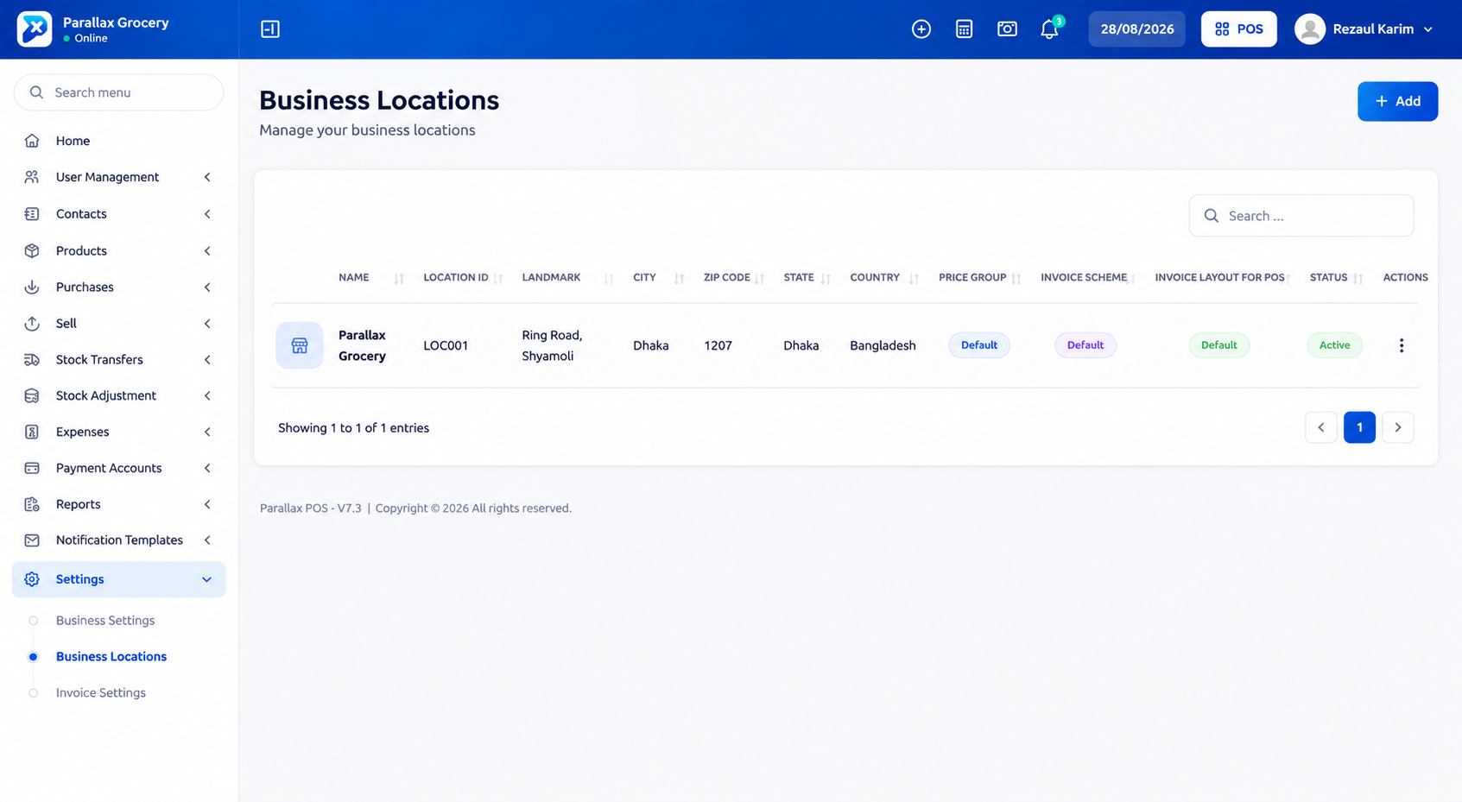Expand the User Management menu

(x=119, y=177)
